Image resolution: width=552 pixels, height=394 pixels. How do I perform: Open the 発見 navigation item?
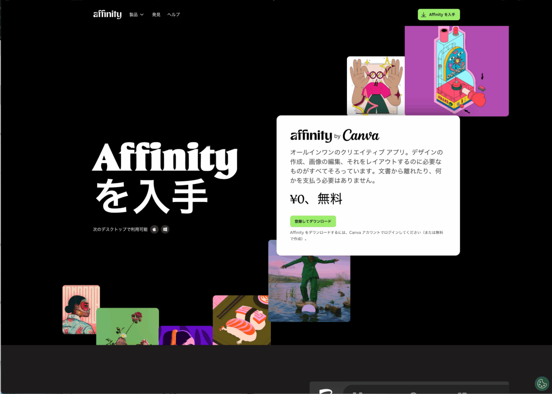156,15
